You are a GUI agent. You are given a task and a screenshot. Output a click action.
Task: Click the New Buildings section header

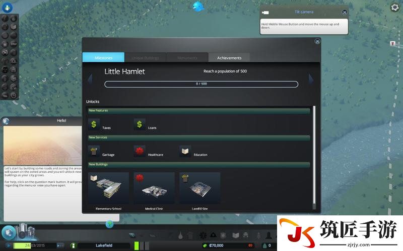(x=199, y=165)
